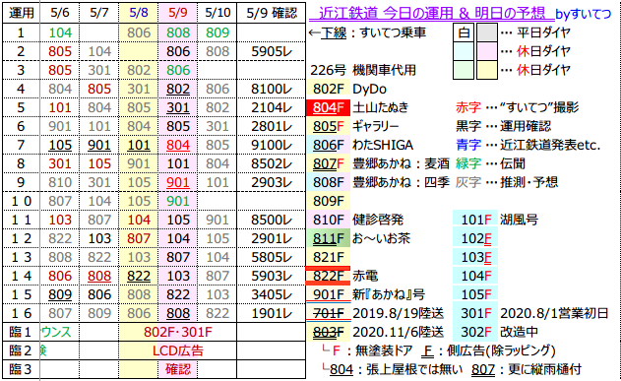Click the grey weekday legend swatch
Screen dimensions: 621x381
click(487, 32)
